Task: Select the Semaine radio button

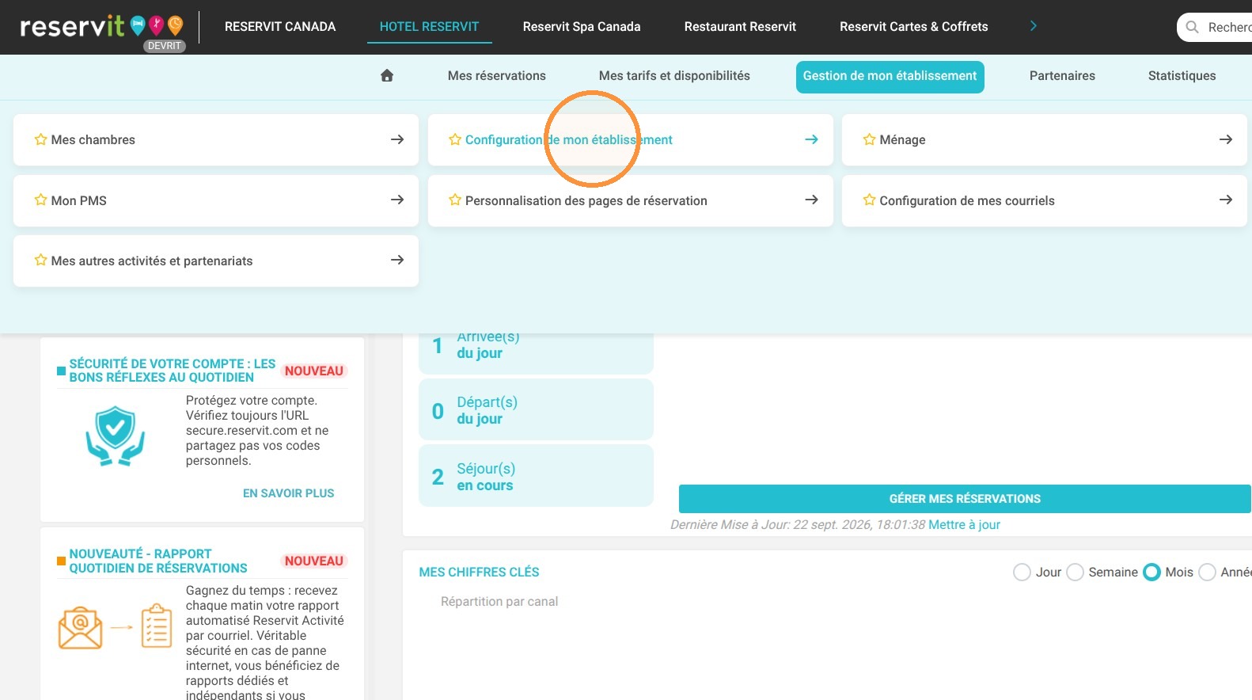Action: click(x=1075, y=572)
